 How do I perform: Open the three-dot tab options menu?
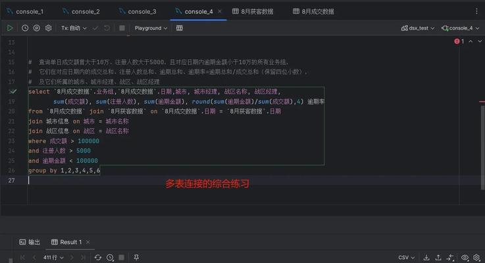click(x=476, y=11)
